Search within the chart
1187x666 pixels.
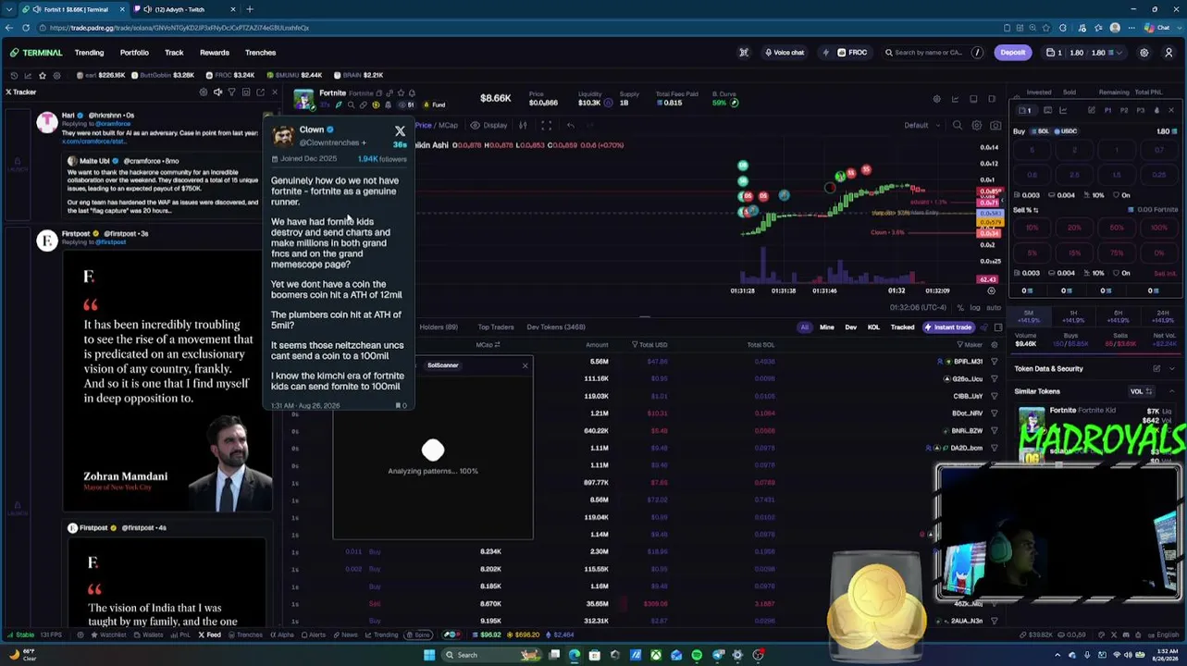tap(958, 125)
